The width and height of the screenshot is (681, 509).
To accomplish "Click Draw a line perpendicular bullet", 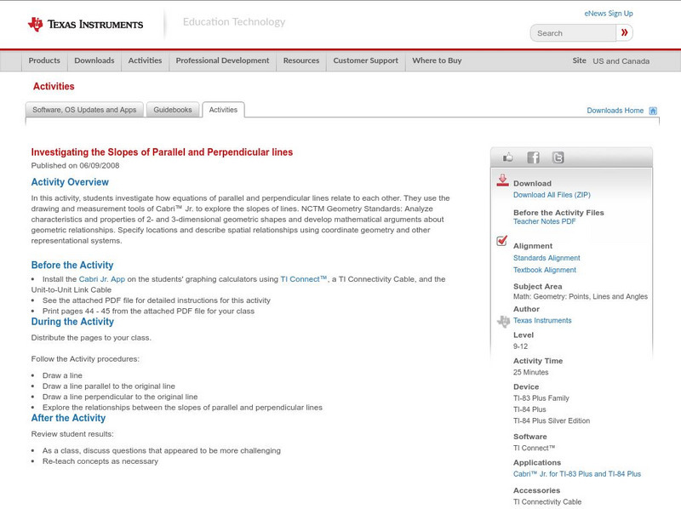I will (x=120, y=397).
